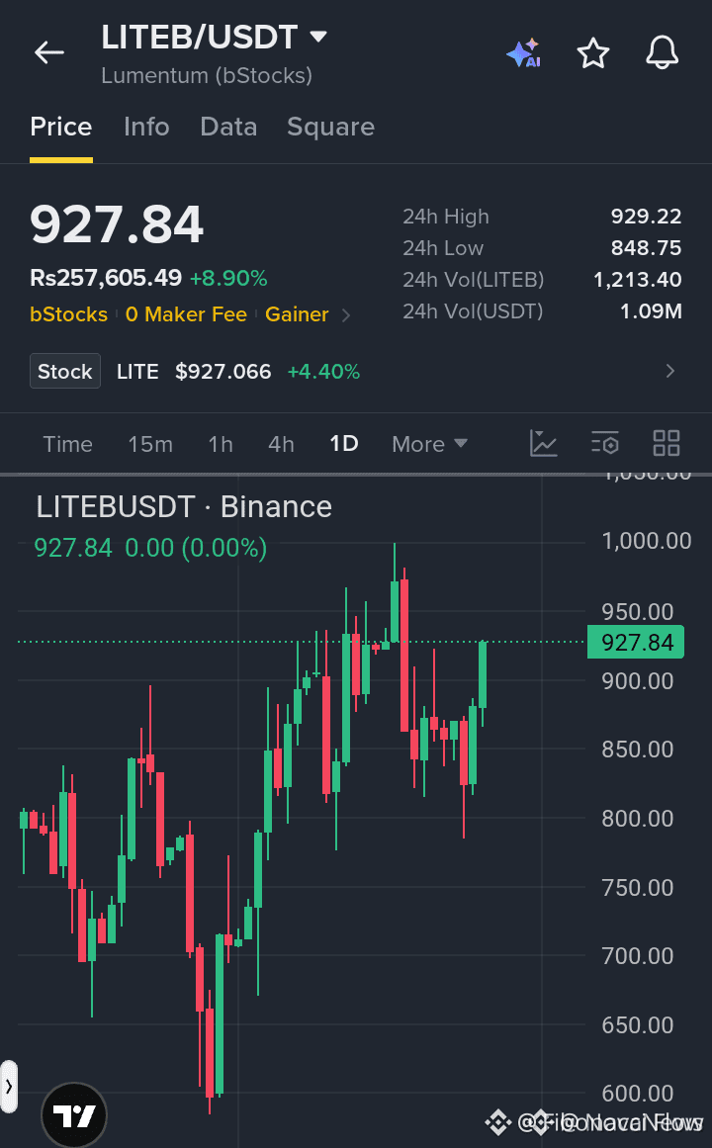712x1148 pixels.
Task: Tap the 1,000.00 price axis label
Action: point(646,540)
